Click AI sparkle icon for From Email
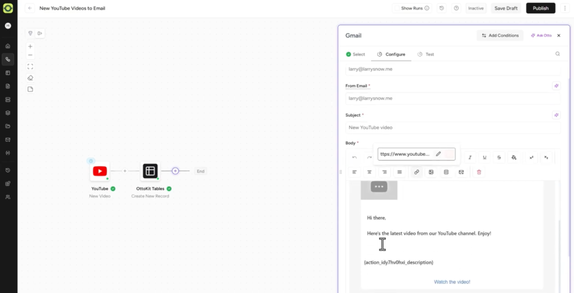 coord(557,86)
